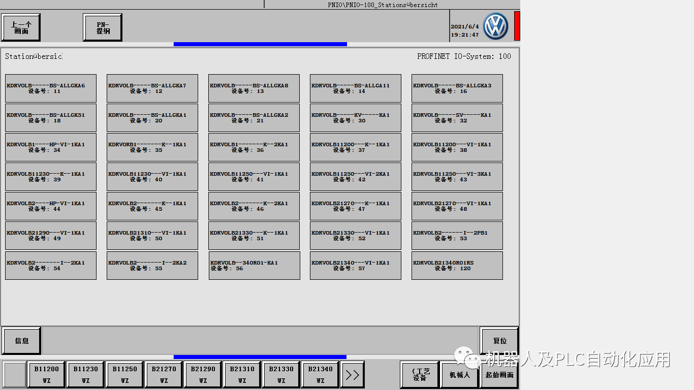Open station KDRVOLB2 HP-VI-1KA1 device 44

[x=51, y=206]
